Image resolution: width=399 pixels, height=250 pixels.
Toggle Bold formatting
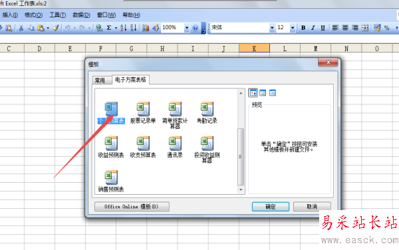pyautogui.click(x=303, y=28)
